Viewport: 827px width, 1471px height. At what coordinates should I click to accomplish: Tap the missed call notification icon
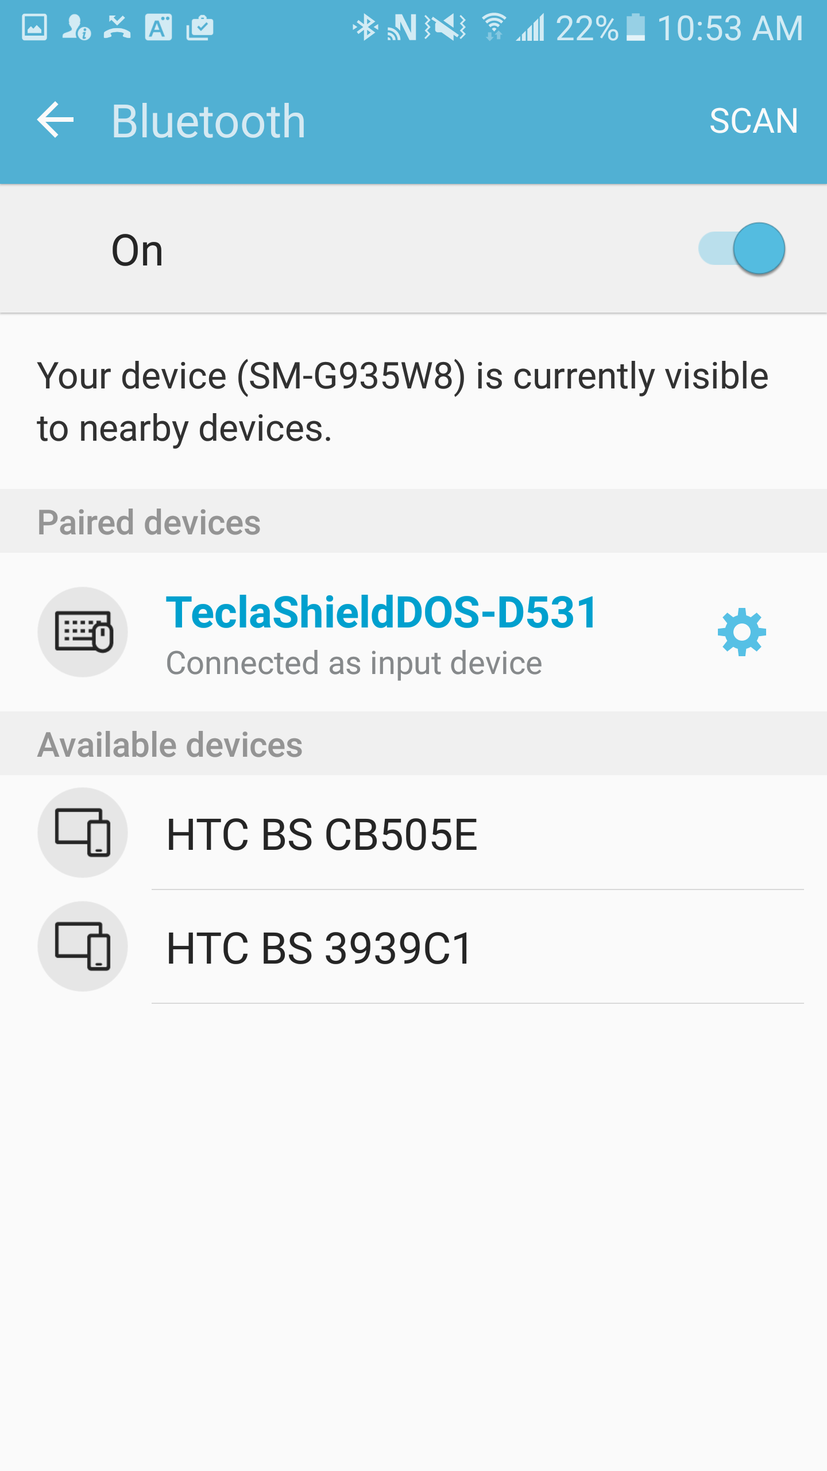coord(117,28)
